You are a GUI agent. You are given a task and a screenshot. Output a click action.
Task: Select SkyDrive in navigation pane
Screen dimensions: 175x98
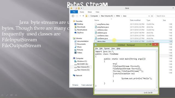[x=80, y=33]
